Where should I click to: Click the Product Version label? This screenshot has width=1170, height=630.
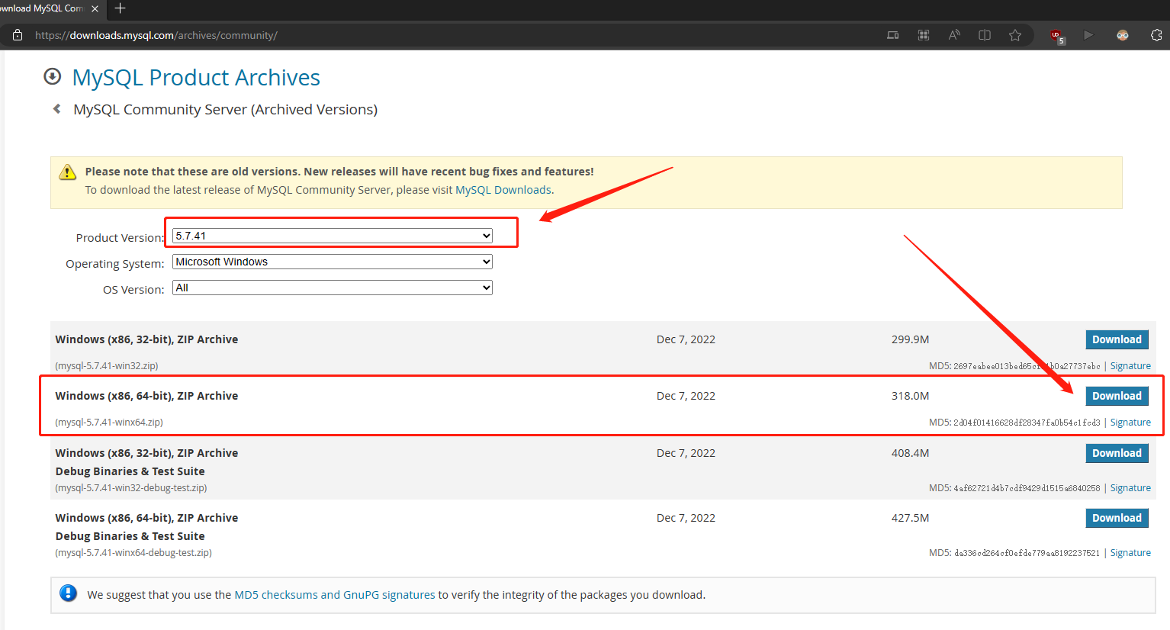[x=120, y=238]
